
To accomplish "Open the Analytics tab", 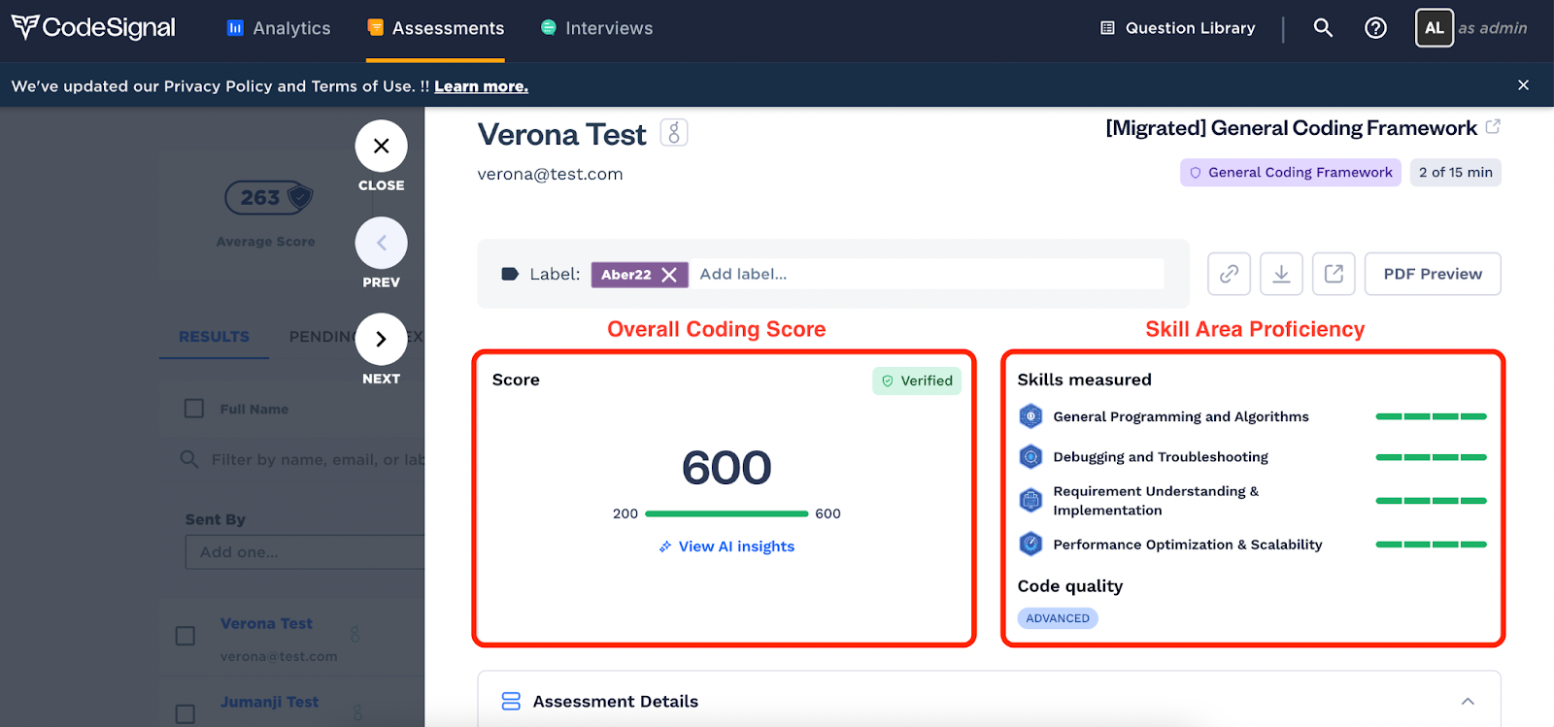I will (x=278, y=28).
